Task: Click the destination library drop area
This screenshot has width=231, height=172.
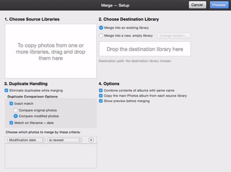Action: point(145,49)
